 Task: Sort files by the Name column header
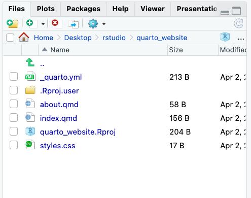(60, 50)
